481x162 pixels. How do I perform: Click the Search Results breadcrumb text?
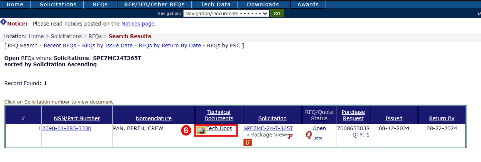tap(130, 36)
